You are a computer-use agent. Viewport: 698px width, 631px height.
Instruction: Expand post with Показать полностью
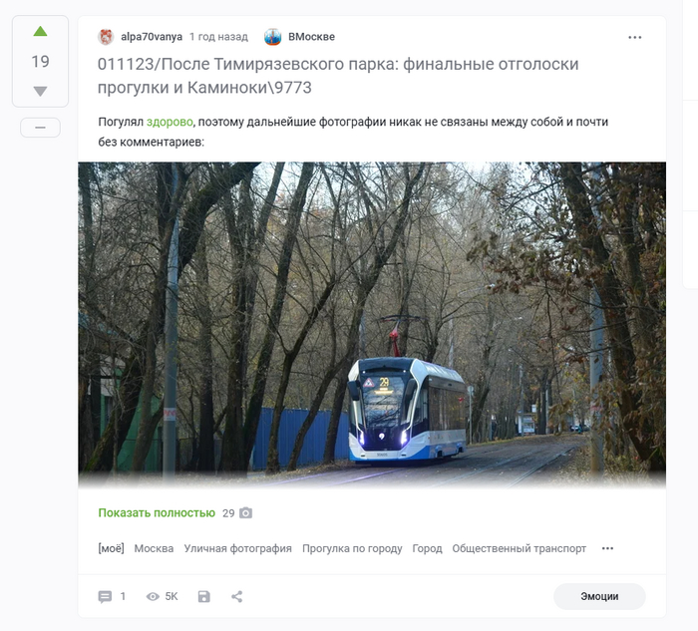(x=157, y=513)
